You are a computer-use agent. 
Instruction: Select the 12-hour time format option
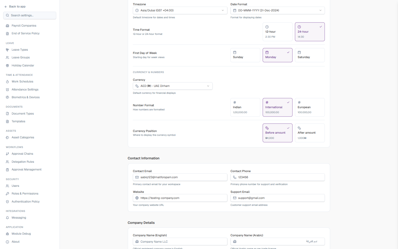click(x=277, y=32)
